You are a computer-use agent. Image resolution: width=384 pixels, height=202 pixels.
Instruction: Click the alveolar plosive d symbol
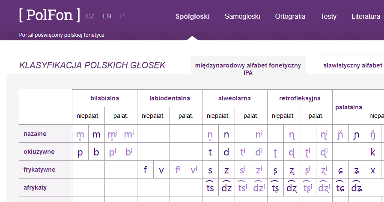tap(226, 152)
